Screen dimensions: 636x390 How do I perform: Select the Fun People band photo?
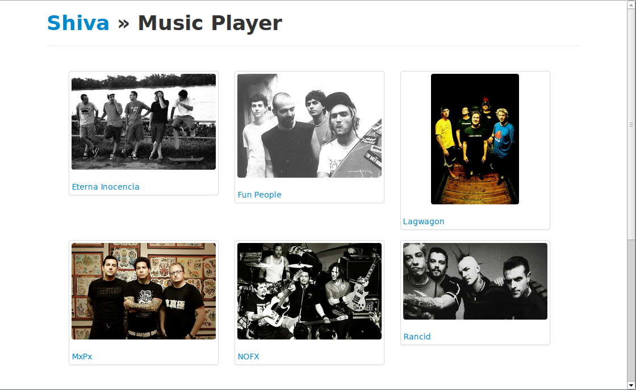click(309, 125)
